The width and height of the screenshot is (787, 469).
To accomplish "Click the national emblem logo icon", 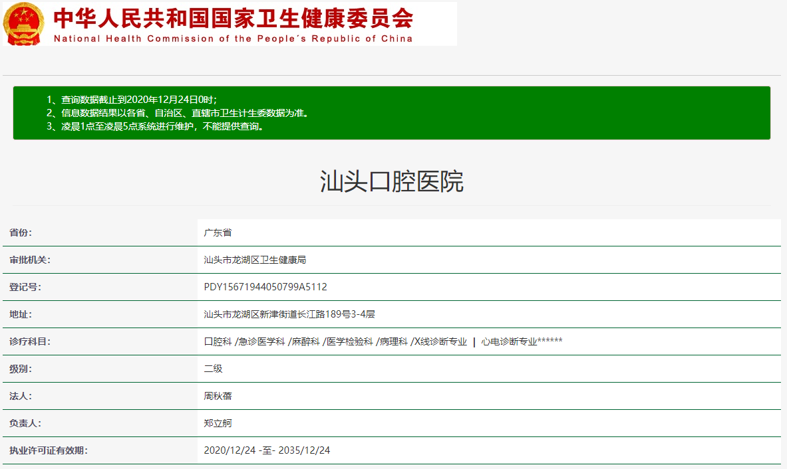I will (x=23, y=24).
